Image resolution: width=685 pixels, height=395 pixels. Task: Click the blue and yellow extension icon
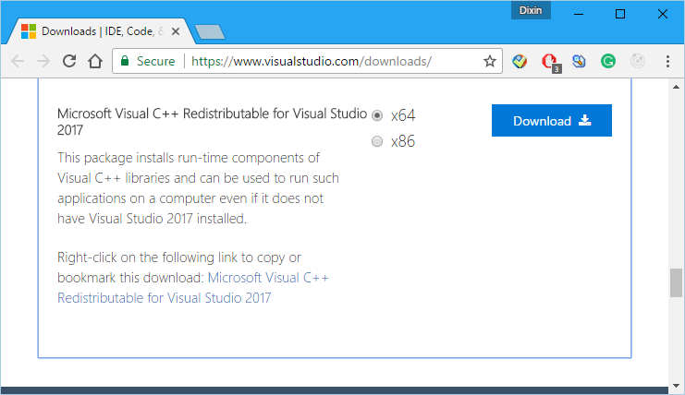579,62
